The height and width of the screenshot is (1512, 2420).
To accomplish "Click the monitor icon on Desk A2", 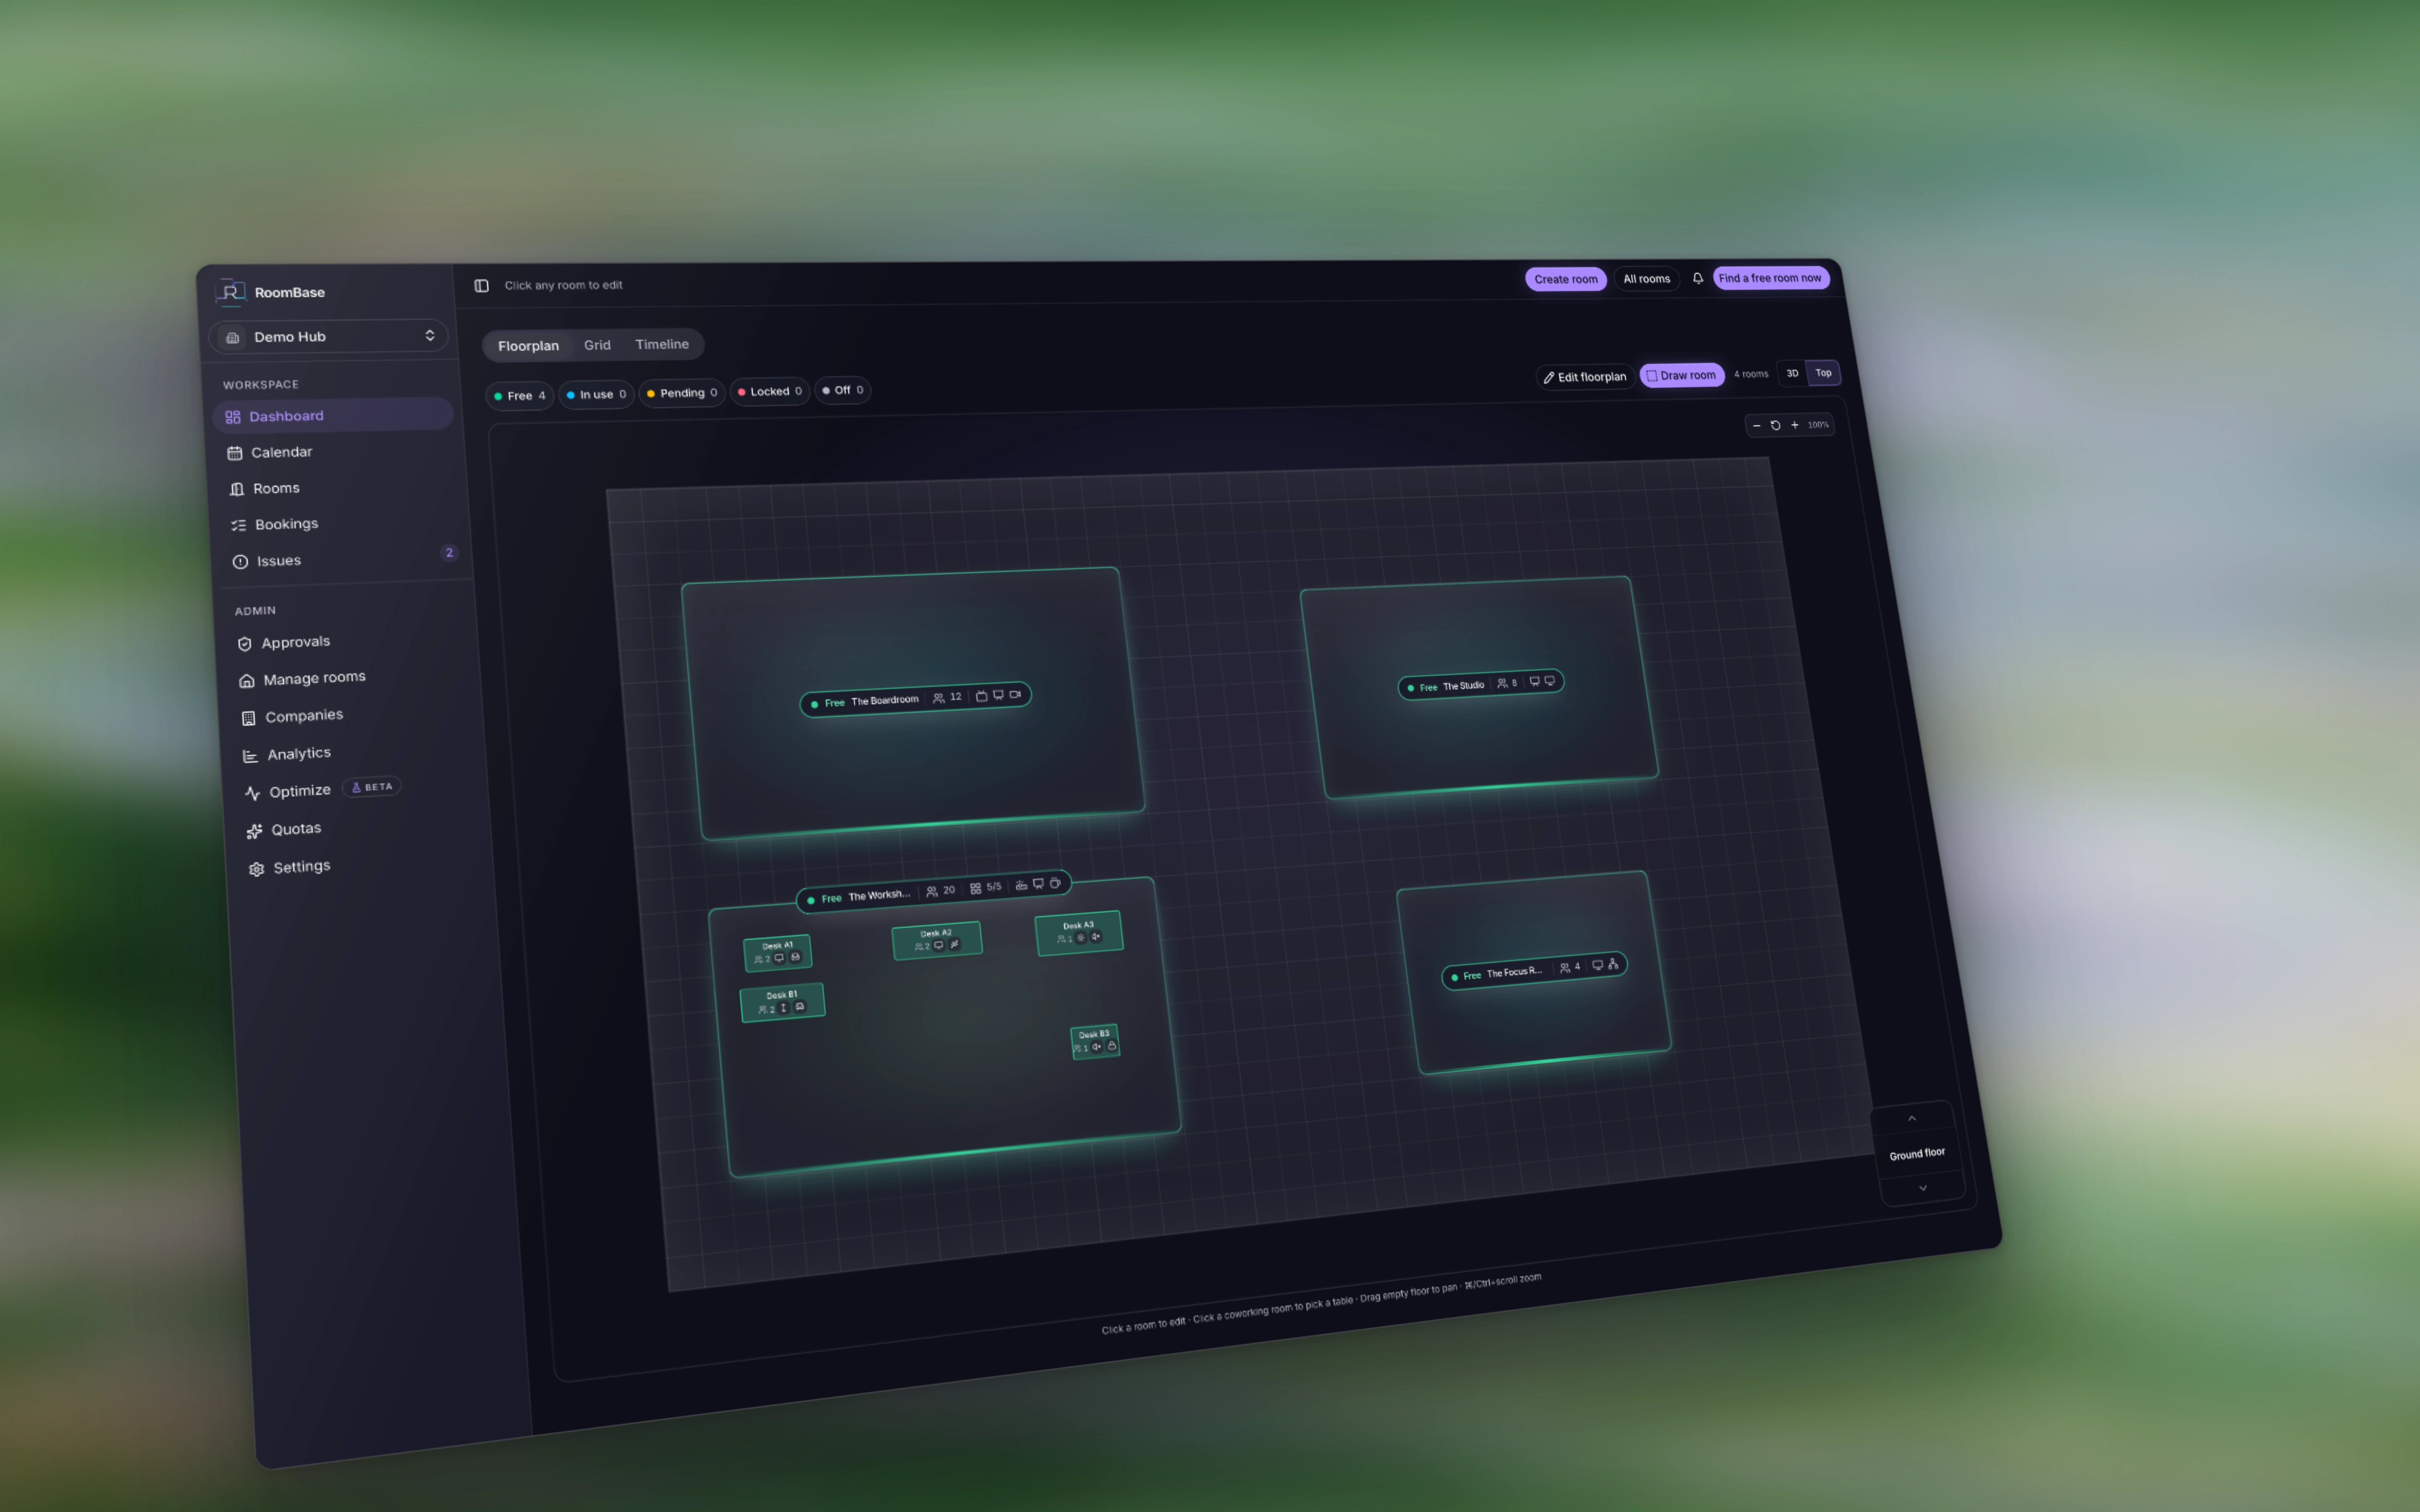I will tap(938, 945).
